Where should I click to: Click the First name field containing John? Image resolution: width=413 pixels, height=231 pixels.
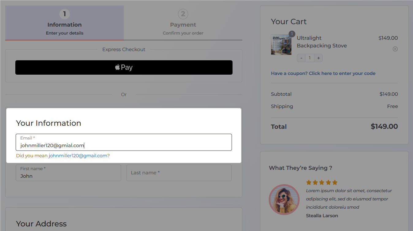click(x=68, y=173)
